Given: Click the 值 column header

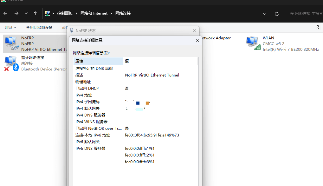Looking at the screenshot, I should 160,61.
